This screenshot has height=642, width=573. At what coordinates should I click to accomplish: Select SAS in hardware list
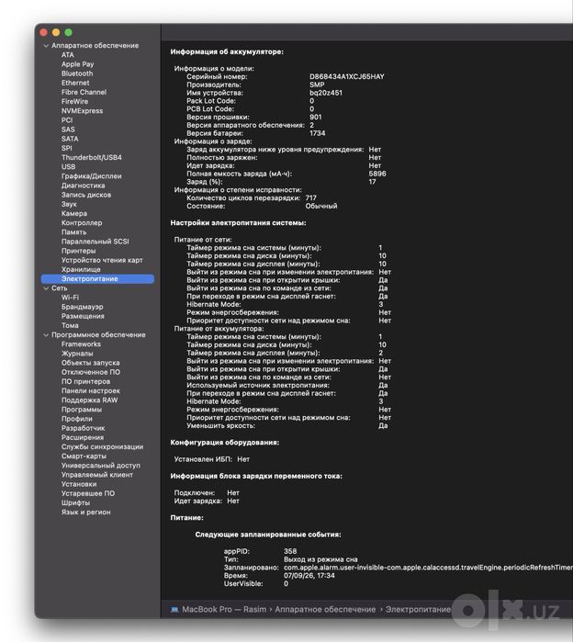click(68, 130)
